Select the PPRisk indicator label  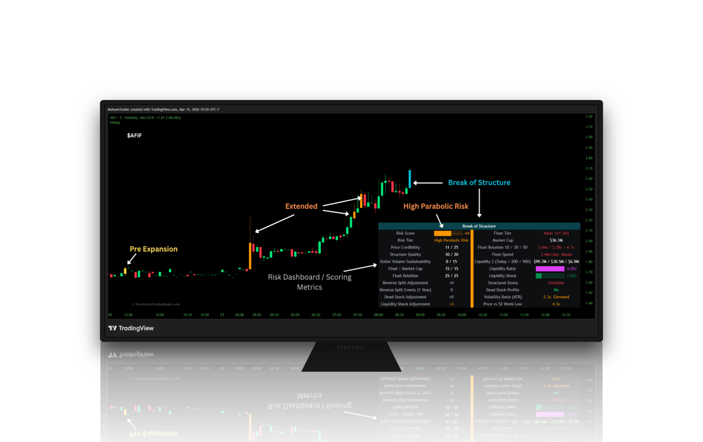tap(115, 123)
